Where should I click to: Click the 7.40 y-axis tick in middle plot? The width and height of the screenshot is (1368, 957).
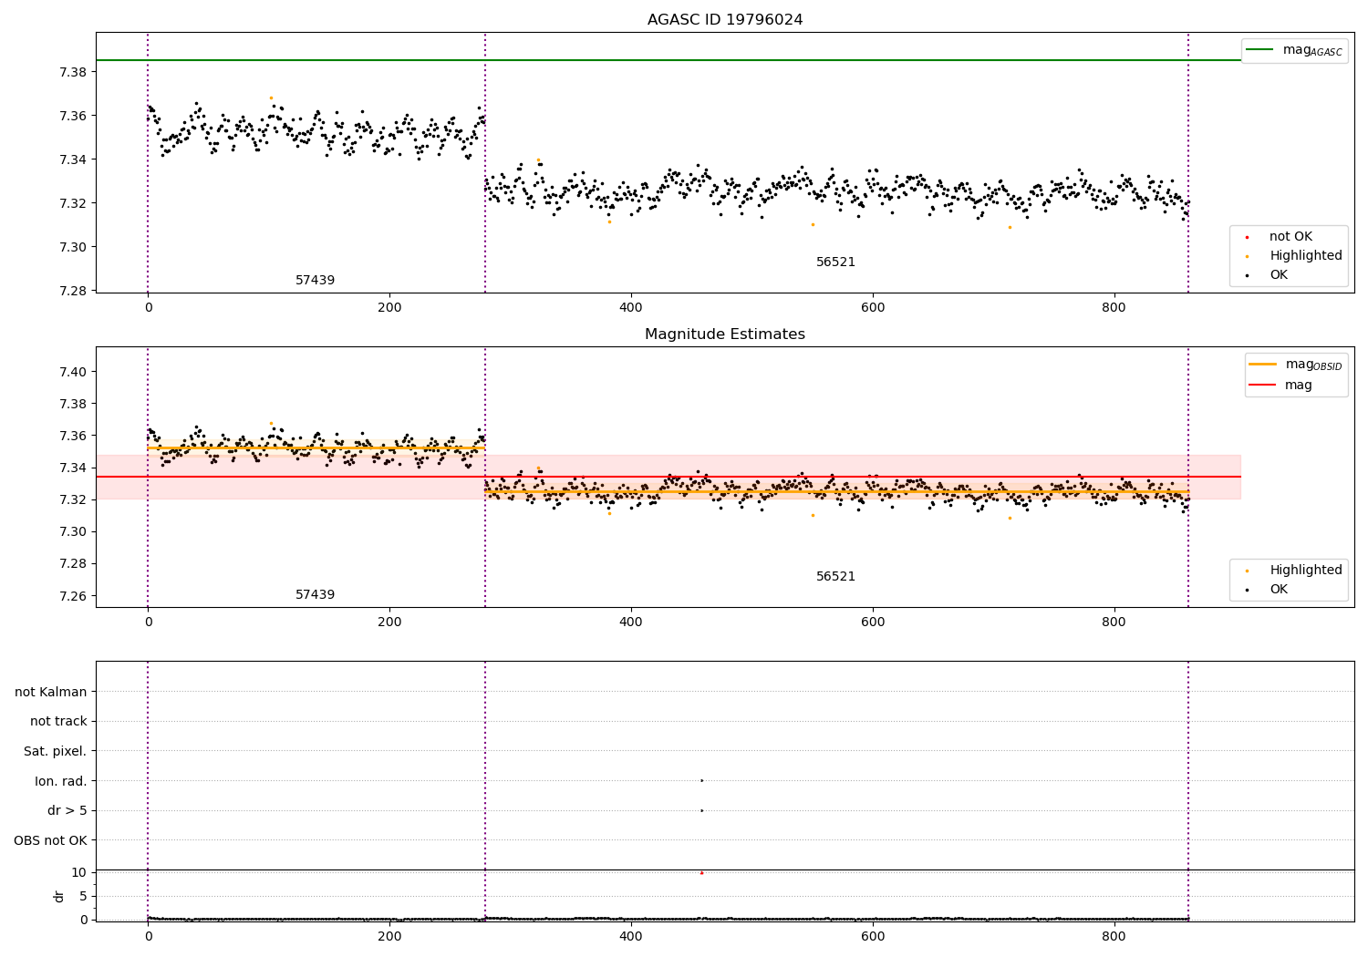coord(73,372)
